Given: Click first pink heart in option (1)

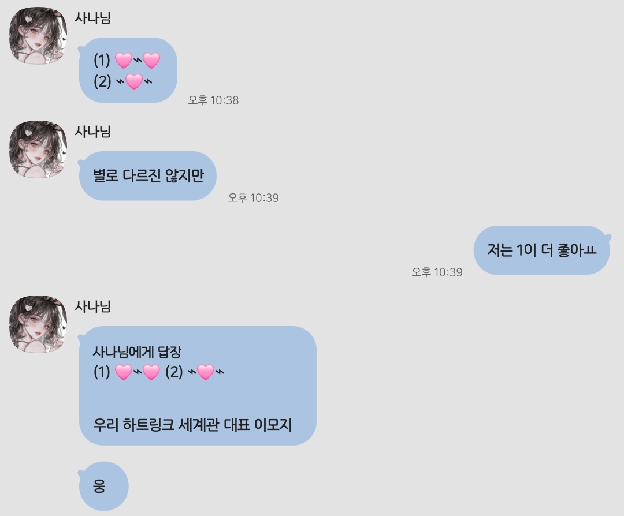Looking at the screenshot, I should (124, 61).
